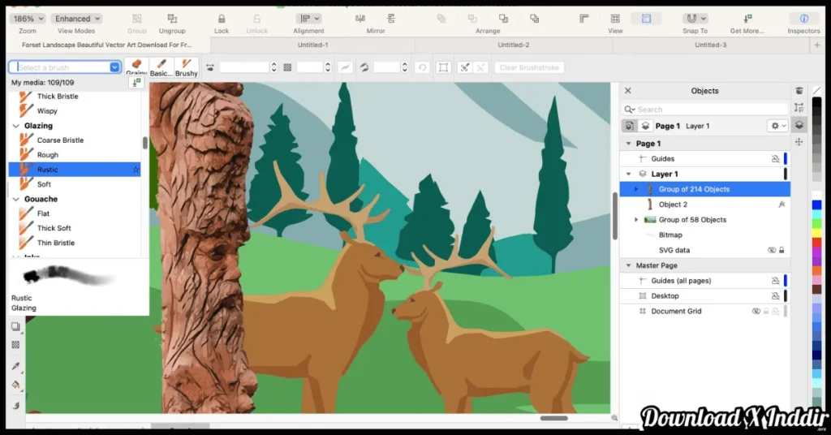
Task: Expand Group of 58 Objects
Action: coord(636,220)
